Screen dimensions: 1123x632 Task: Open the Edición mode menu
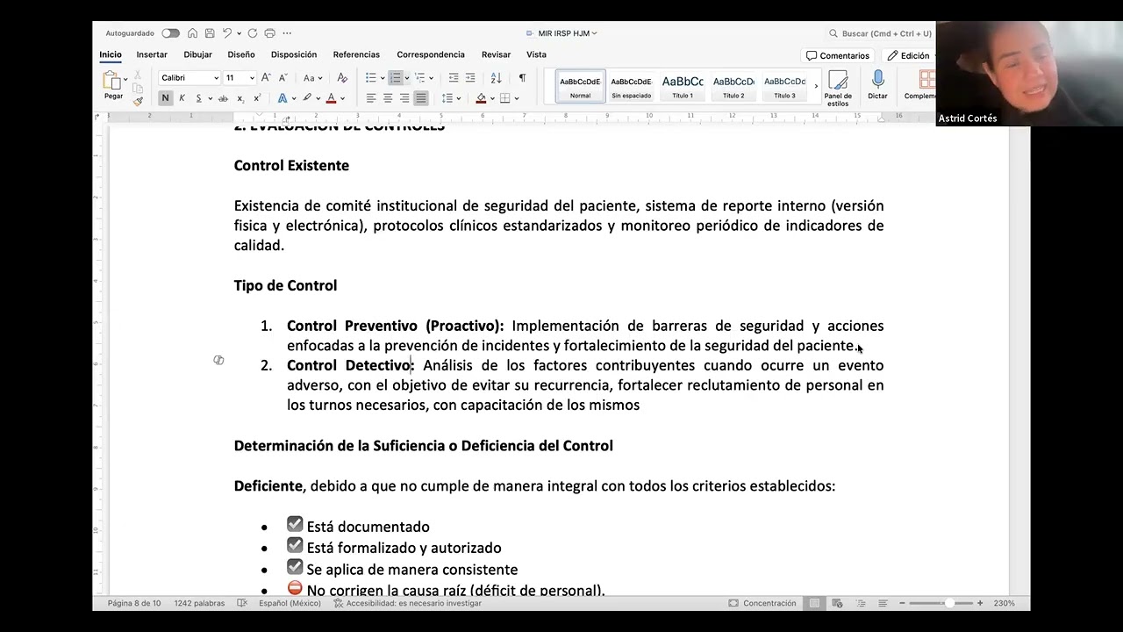[910, 55]
